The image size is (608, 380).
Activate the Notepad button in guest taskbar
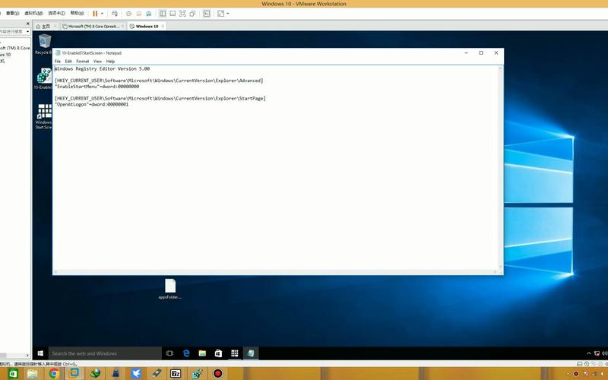tap(251, 353)
